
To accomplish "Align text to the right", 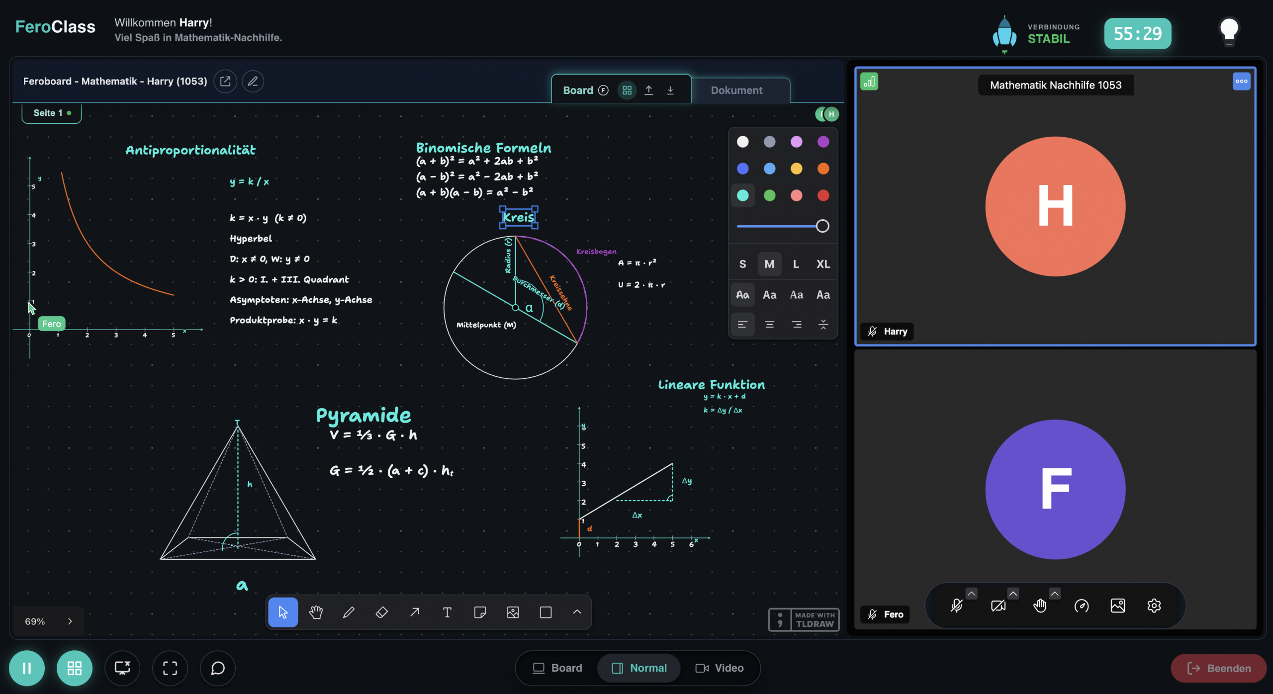I will [x=796, y=325].
